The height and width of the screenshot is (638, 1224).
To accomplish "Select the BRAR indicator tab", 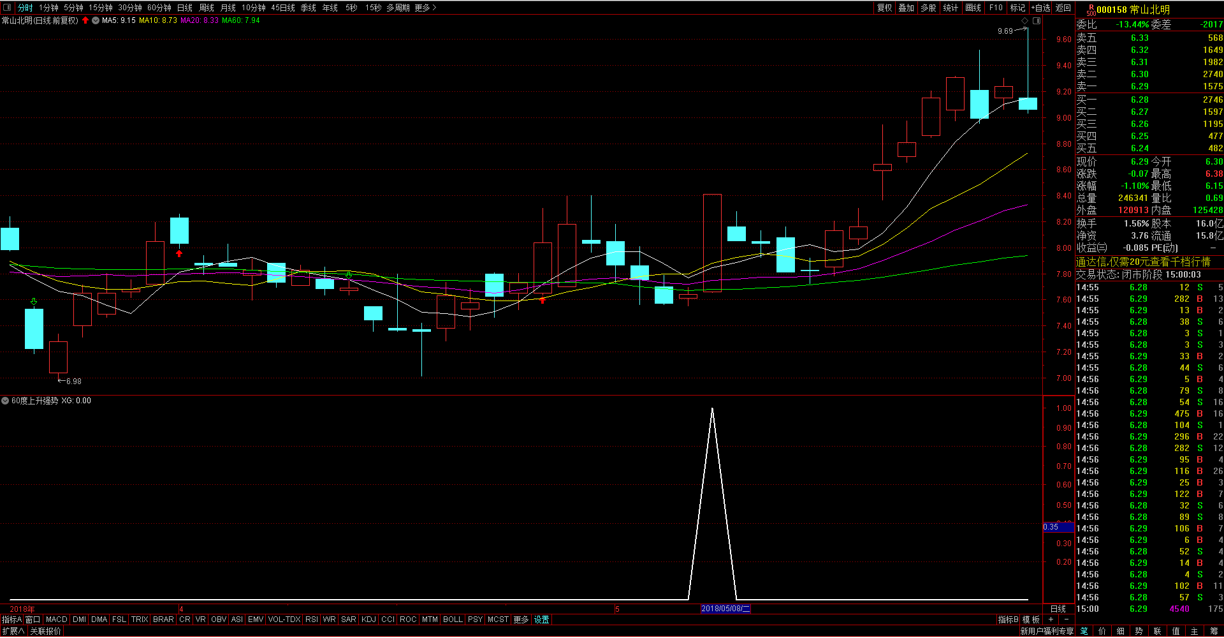I will (163, 619).
